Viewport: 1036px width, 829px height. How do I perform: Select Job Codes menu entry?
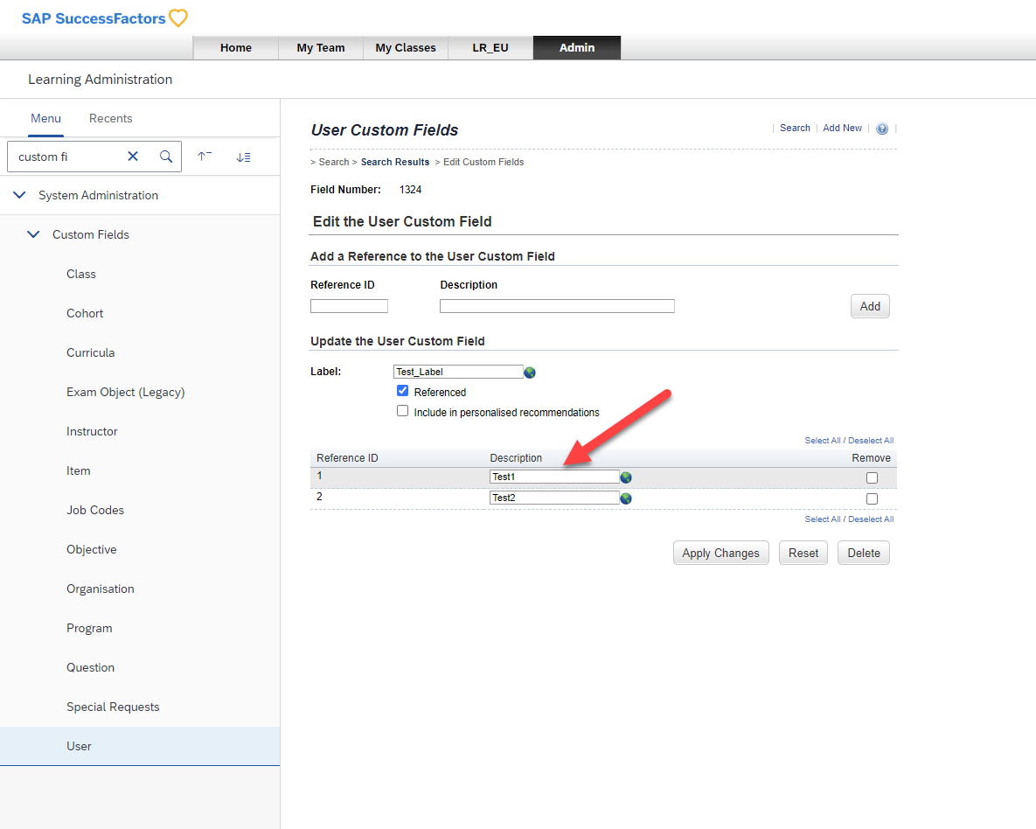[x=95, y=510]
